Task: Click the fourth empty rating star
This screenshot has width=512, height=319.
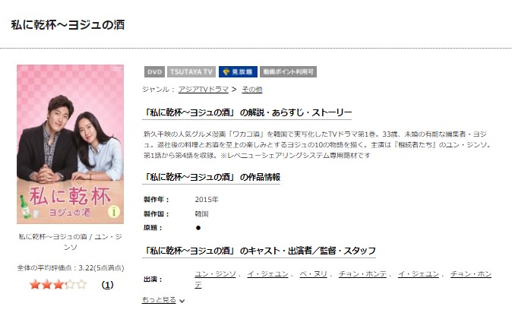Action: [x=70, y=284]
